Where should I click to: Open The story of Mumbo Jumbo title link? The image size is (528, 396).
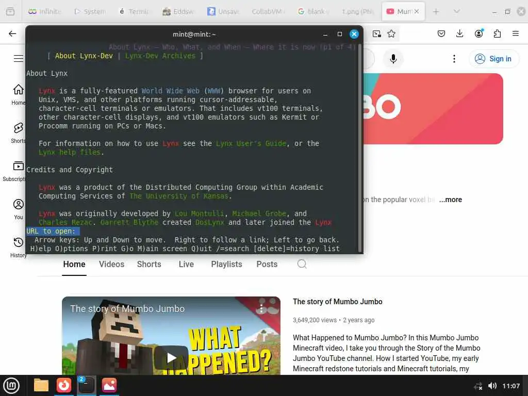pyautogui.click(x=337, y=302)
